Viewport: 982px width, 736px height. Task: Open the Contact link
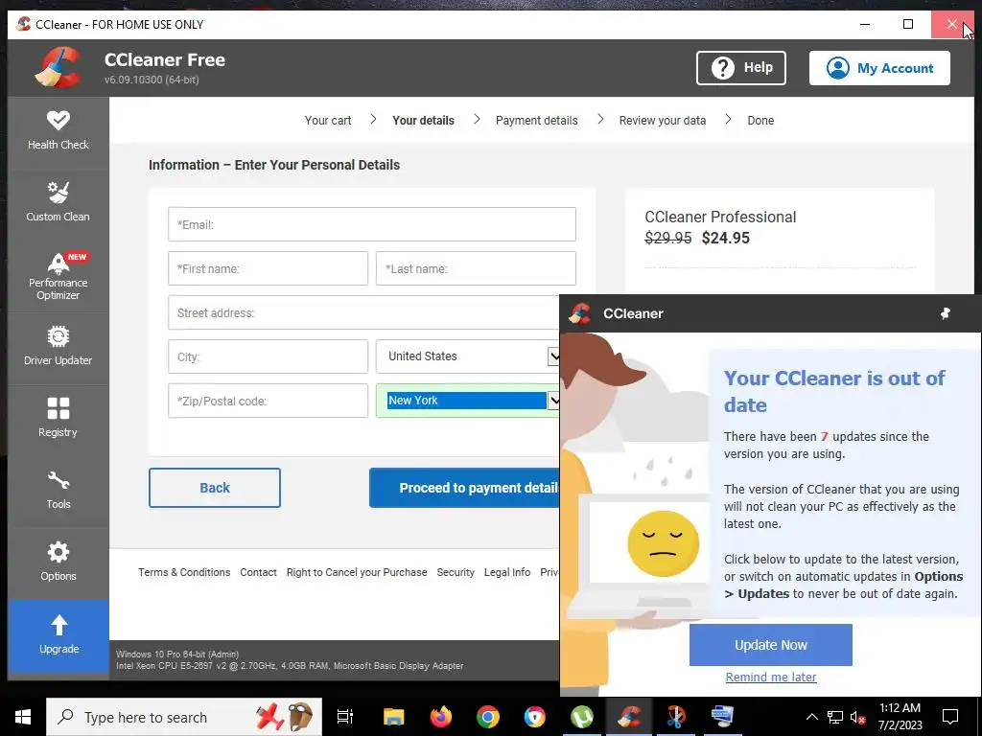tap(258, 572)
